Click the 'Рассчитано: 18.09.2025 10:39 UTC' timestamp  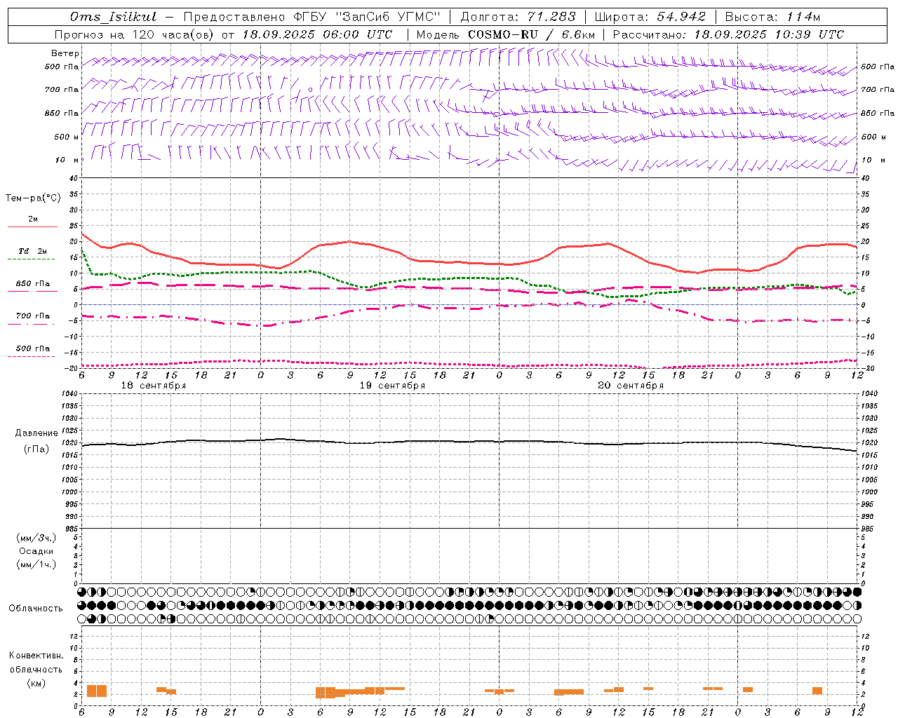click(728, 34)
